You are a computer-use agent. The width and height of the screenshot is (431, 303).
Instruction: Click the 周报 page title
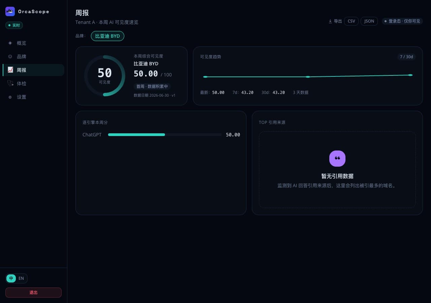pos(82,13)
